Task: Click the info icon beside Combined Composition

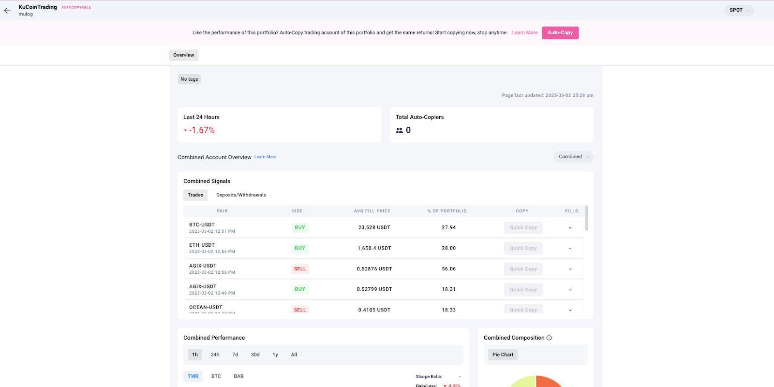Action: 549,338
